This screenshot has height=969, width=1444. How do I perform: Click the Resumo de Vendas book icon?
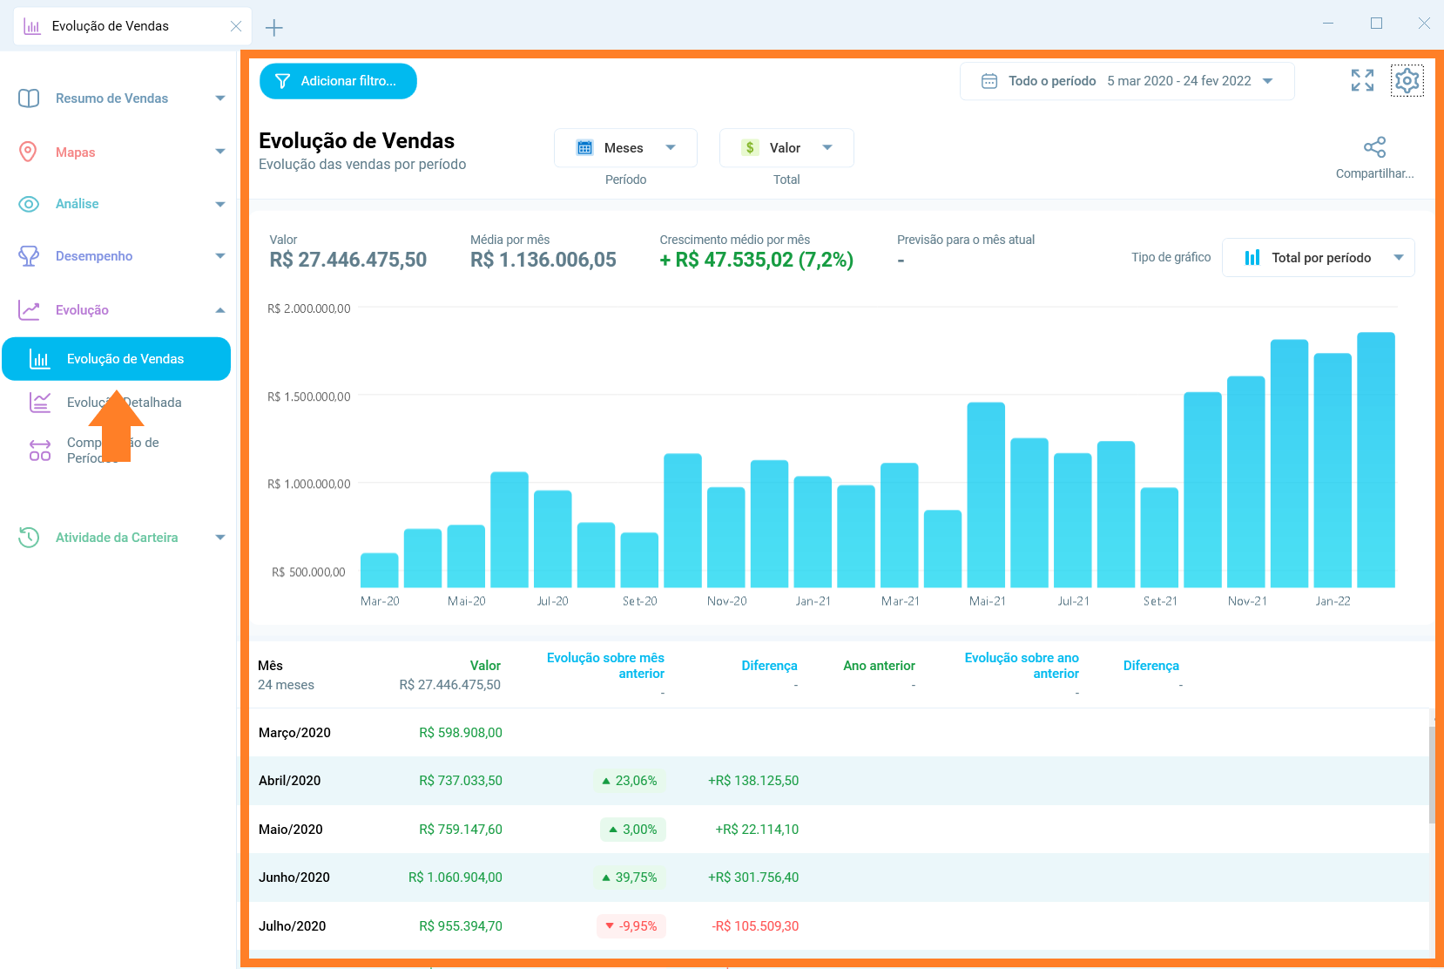[29, 98]
